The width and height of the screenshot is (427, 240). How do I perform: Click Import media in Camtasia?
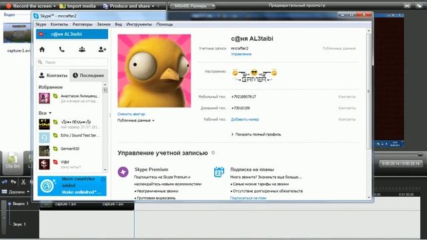pos(77,6)
